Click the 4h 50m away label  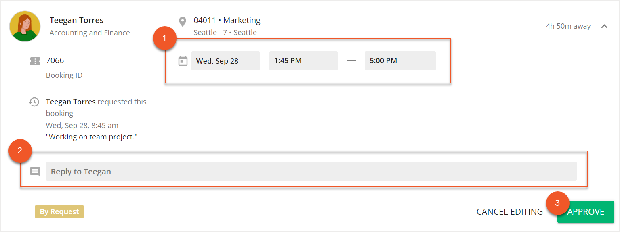pyautogui.click(x=568, y=26)
